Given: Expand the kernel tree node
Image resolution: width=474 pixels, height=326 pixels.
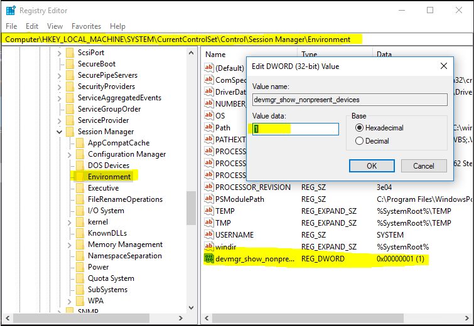Looking at the screenshot, I should coord(70,223).
